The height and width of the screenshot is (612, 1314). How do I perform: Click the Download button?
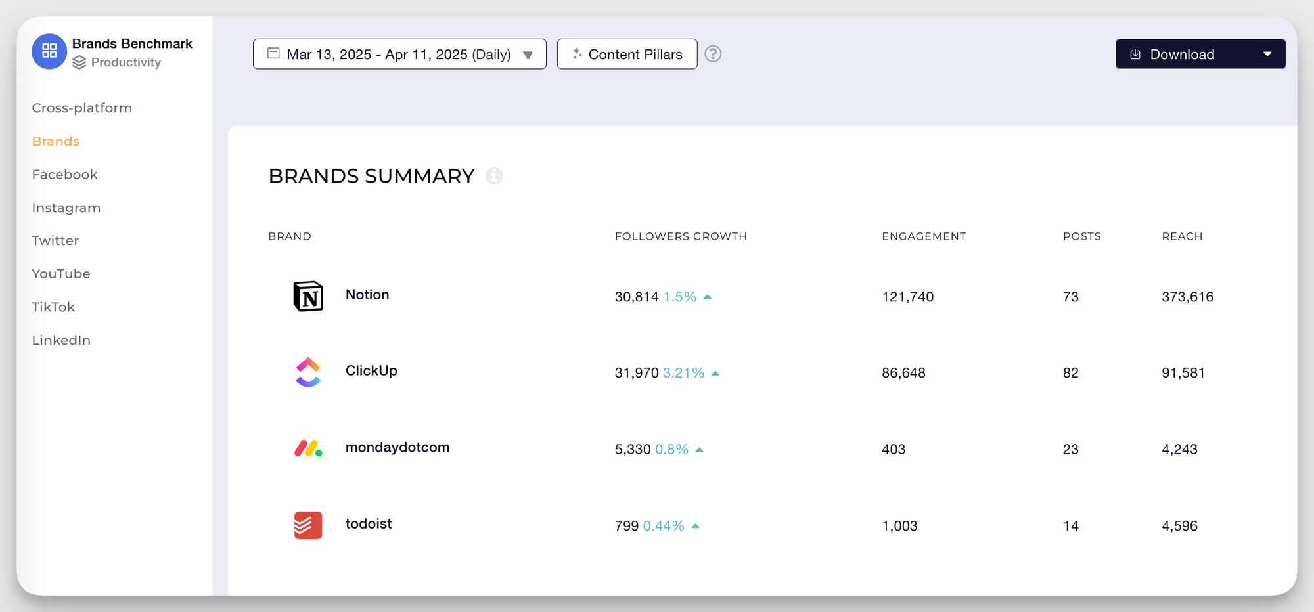[1200, 54]
